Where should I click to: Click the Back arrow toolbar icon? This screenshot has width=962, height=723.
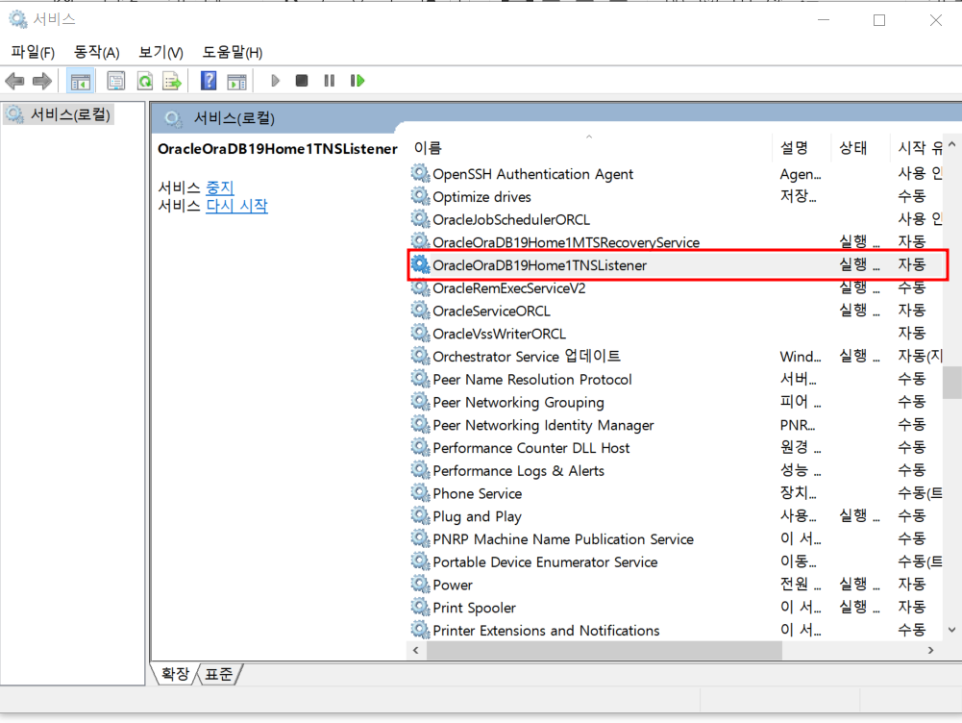coord(14,81)
